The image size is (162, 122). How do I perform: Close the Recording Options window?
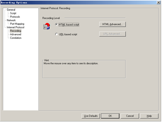coord(158,2)
